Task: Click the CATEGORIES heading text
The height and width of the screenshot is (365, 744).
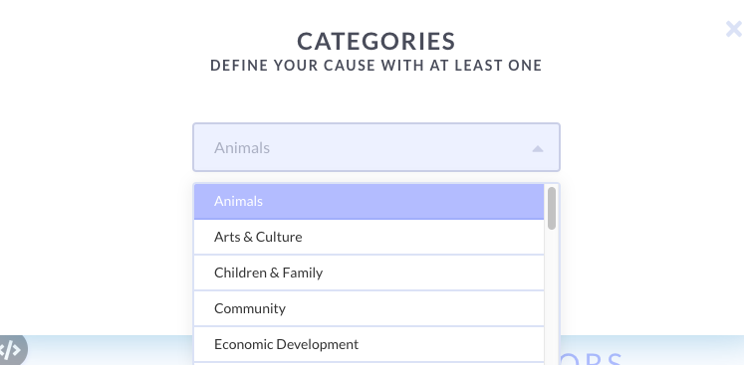Action: pos(376,41)
